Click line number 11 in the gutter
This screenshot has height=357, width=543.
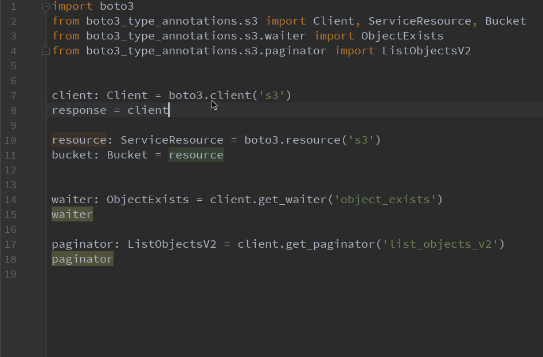(x=11, y=155)
